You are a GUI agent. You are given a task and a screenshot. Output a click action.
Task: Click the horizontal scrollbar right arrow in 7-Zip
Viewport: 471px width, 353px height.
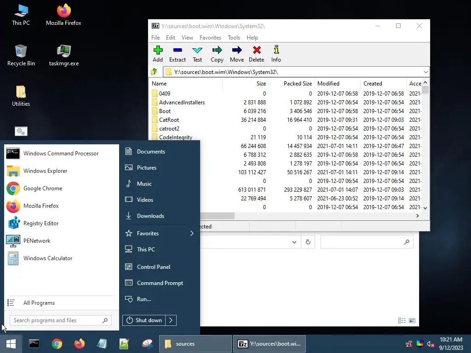(x=418, y=216)
